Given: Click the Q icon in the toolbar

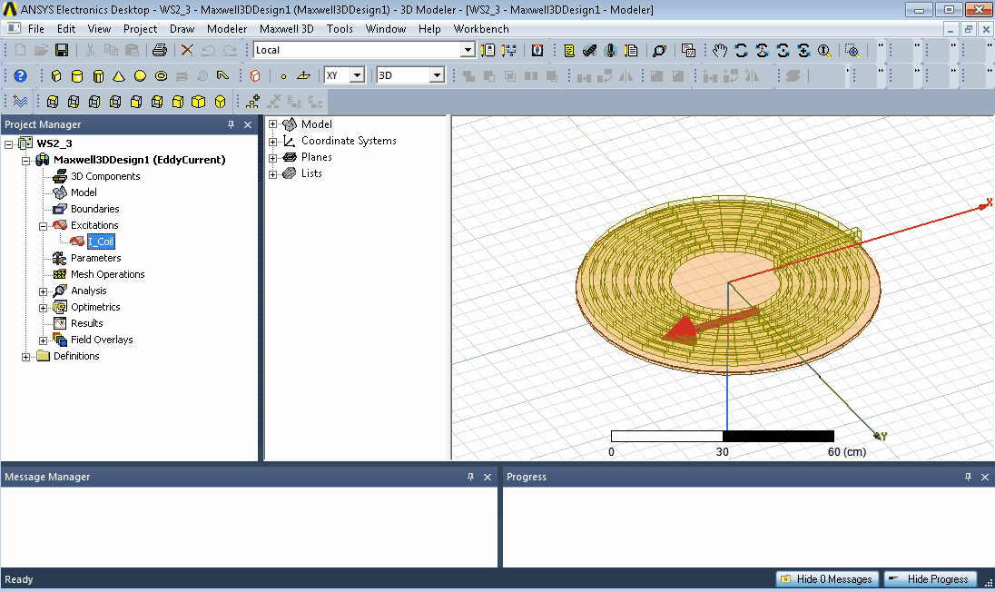Looking at the screenshot, I should click(537, 50).
